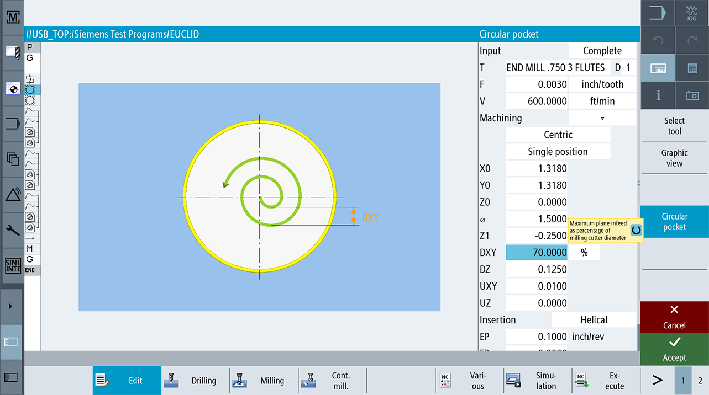This screenshot has height=395, width=709.
Task: Click the Select tool softkey
Action: (674, 126)
